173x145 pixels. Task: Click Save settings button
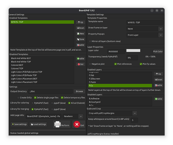tap(19, 124)
